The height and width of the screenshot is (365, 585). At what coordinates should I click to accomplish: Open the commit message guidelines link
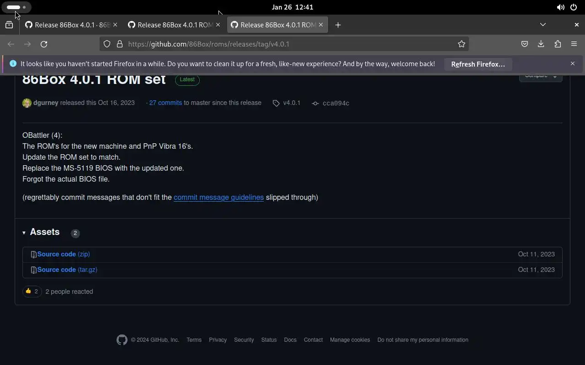tap(218, 198)
